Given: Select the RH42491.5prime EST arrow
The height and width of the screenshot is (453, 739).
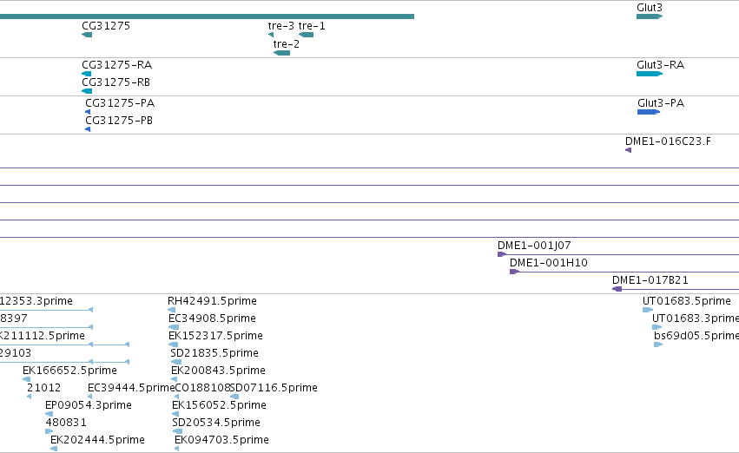Looking at the screenshot, I should 172,310.
